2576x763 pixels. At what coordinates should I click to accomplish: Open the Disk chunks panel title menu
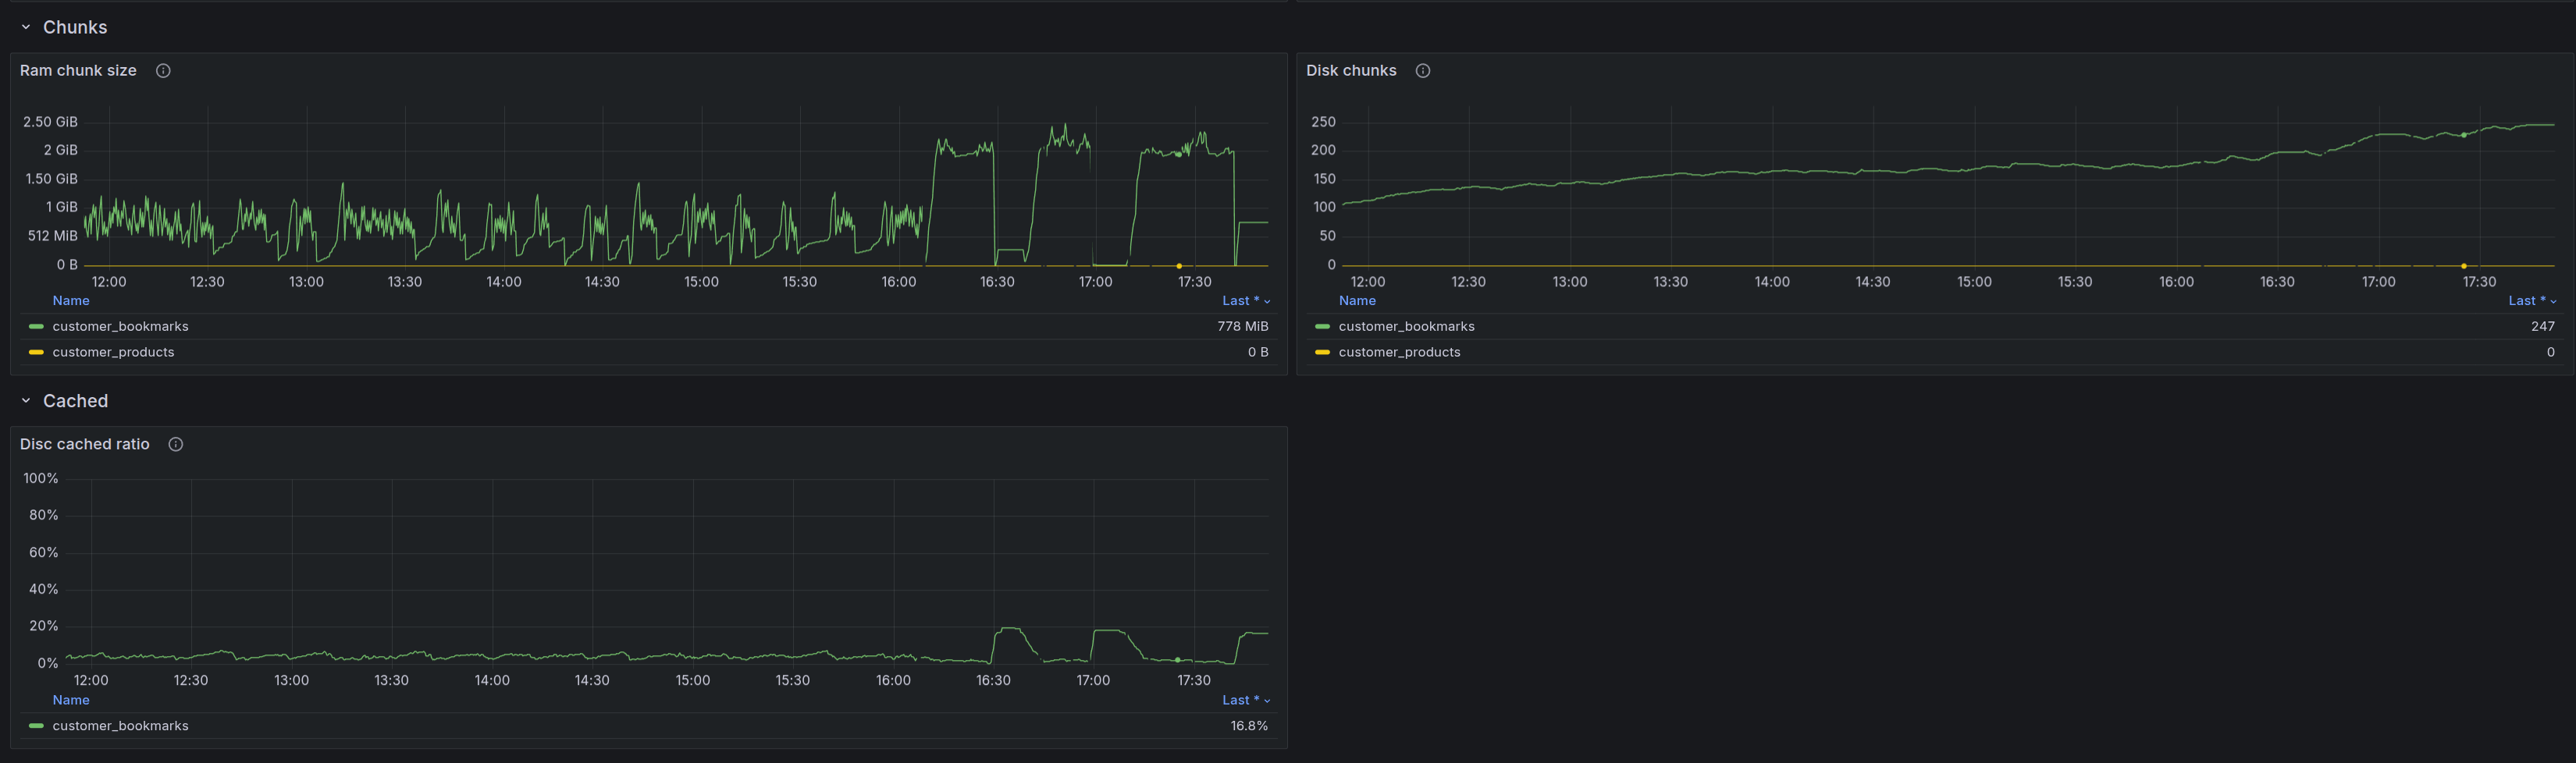[1351, 71]
